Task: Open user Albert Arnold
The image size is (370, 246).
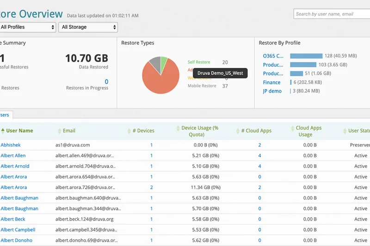Action: (x=15, y=166)
